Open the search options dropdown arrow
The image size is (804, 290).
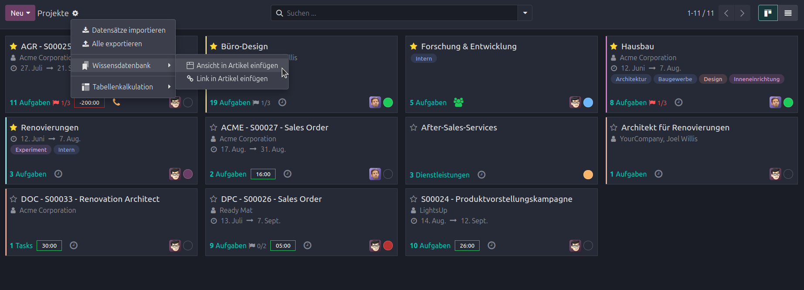coord(525,13)
